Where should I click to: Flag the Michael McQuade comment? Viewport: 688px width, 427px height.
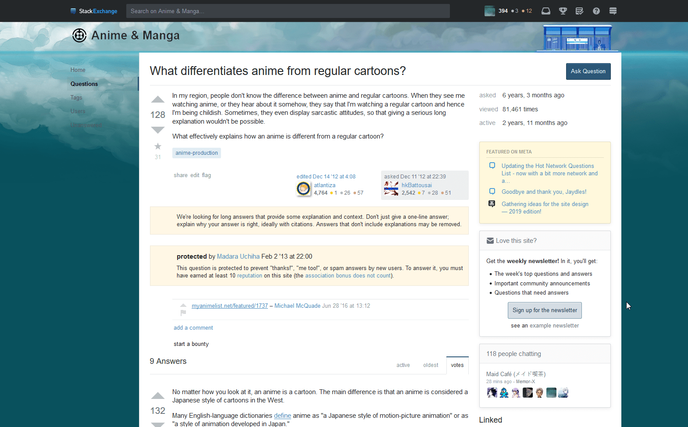click(183, 313)
